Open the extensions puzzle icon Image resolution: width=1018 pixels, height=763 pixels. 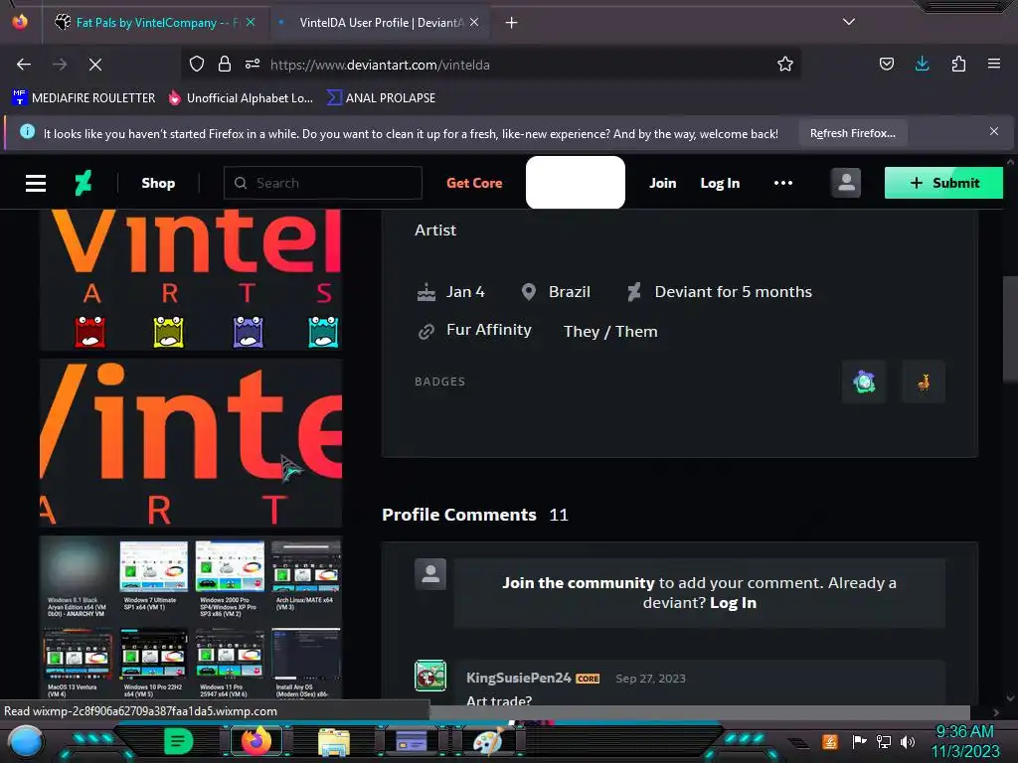[x=958, y=64]
